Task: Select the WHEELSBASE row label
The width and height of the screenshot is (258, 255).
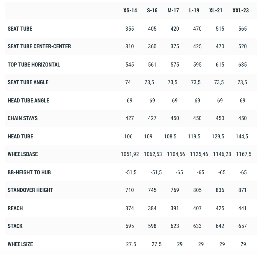Action: (x=23, y=154)
